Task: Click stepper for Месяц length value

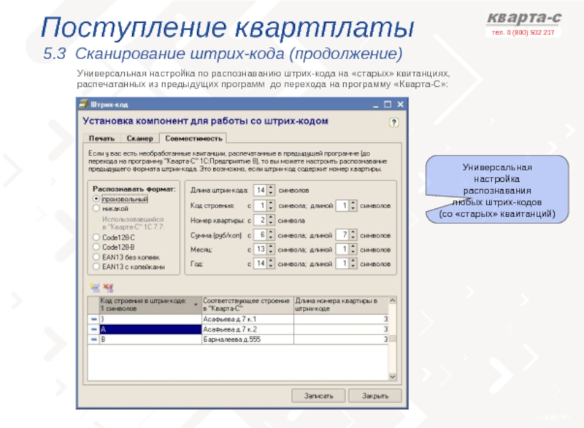Action: pos(353,250)
